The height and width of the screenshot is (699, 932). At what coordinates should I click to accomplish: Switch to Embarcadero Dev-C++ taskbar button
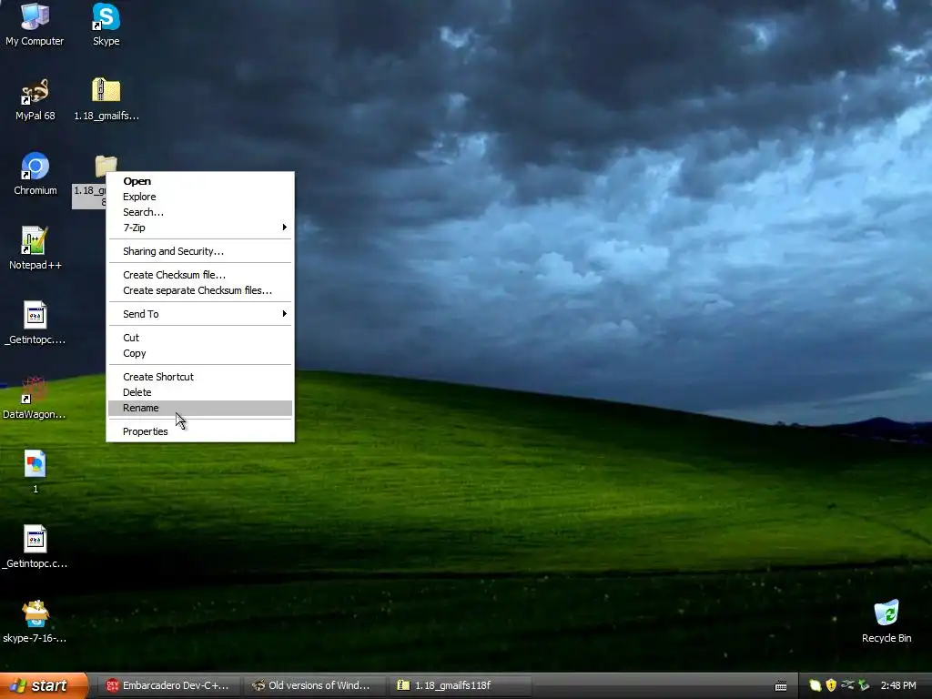click(x=168, y=686)
